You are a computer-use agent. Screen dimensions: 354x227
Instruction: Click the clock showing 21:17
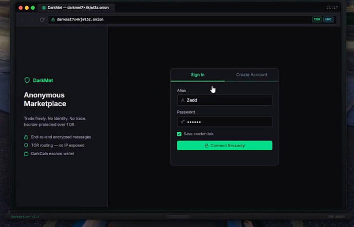point(332,8)
